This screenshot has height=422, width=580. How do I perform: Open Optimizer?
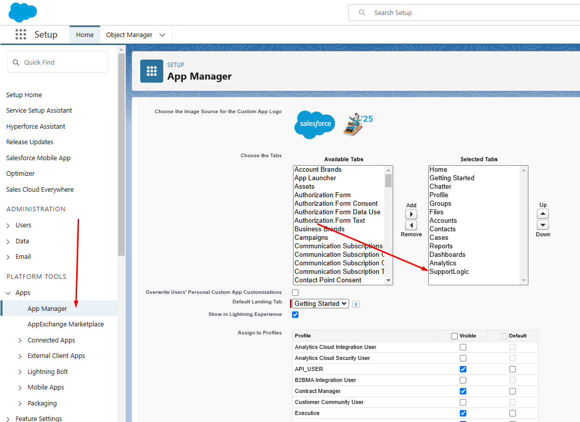(x=21, y=174)
